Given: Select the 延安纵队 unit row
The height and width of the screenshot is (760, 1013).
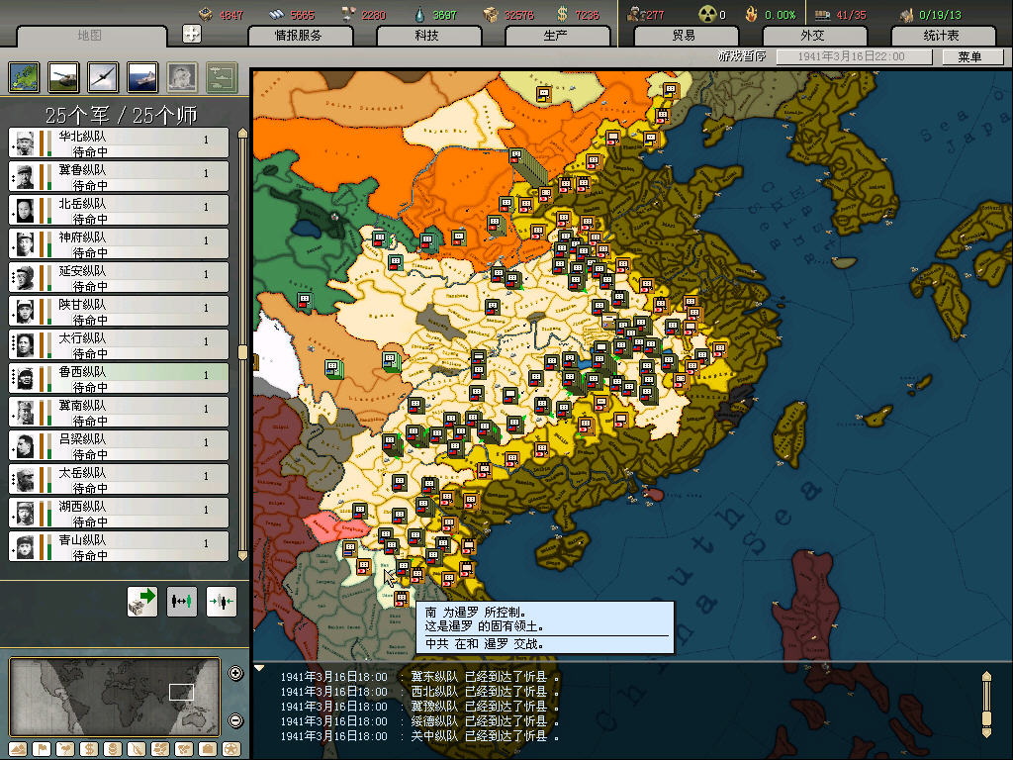Looking at the screenshot, I should tap(119, 277).
